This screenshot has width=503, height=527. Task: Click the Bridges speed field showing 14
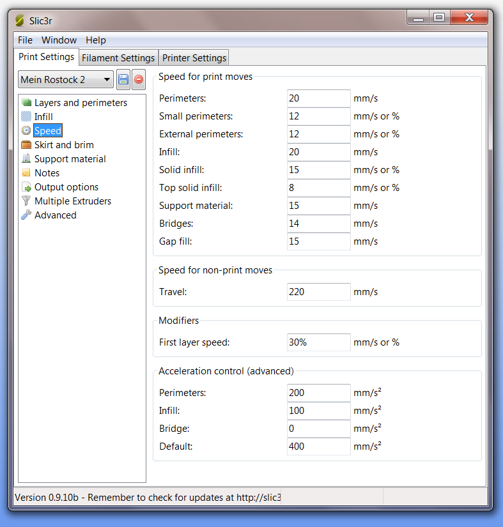(319, 224)
